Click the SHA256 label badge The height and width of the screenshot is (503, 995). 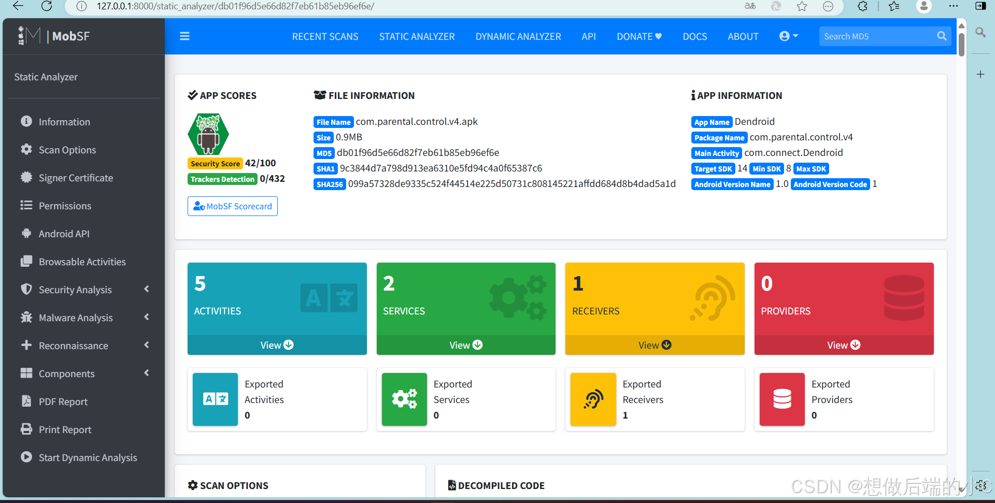330,184
